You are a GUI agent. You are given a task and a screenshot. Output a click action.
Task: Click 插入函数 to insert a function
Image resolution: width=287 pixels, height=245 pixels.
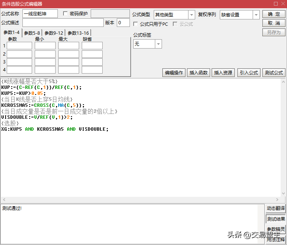point(199,73)
